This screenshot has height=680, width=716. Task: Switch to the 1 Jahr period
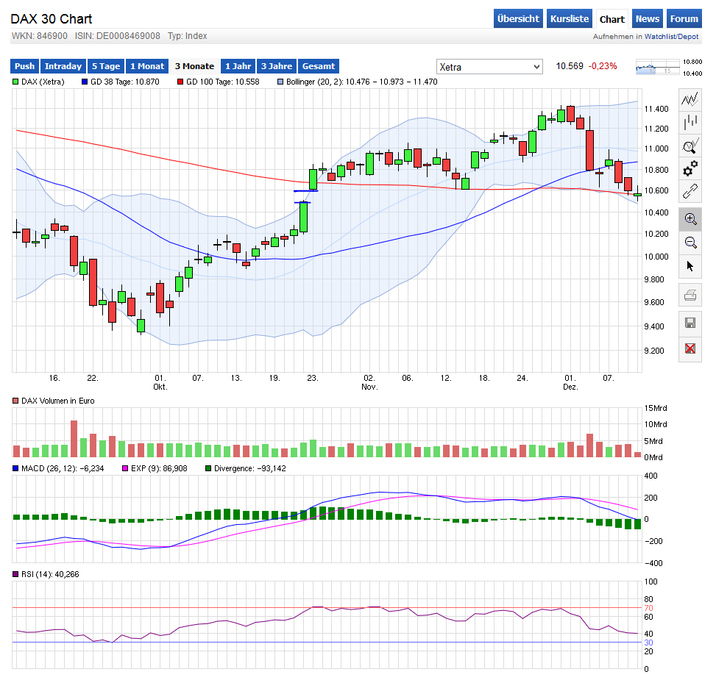point(238,66)
